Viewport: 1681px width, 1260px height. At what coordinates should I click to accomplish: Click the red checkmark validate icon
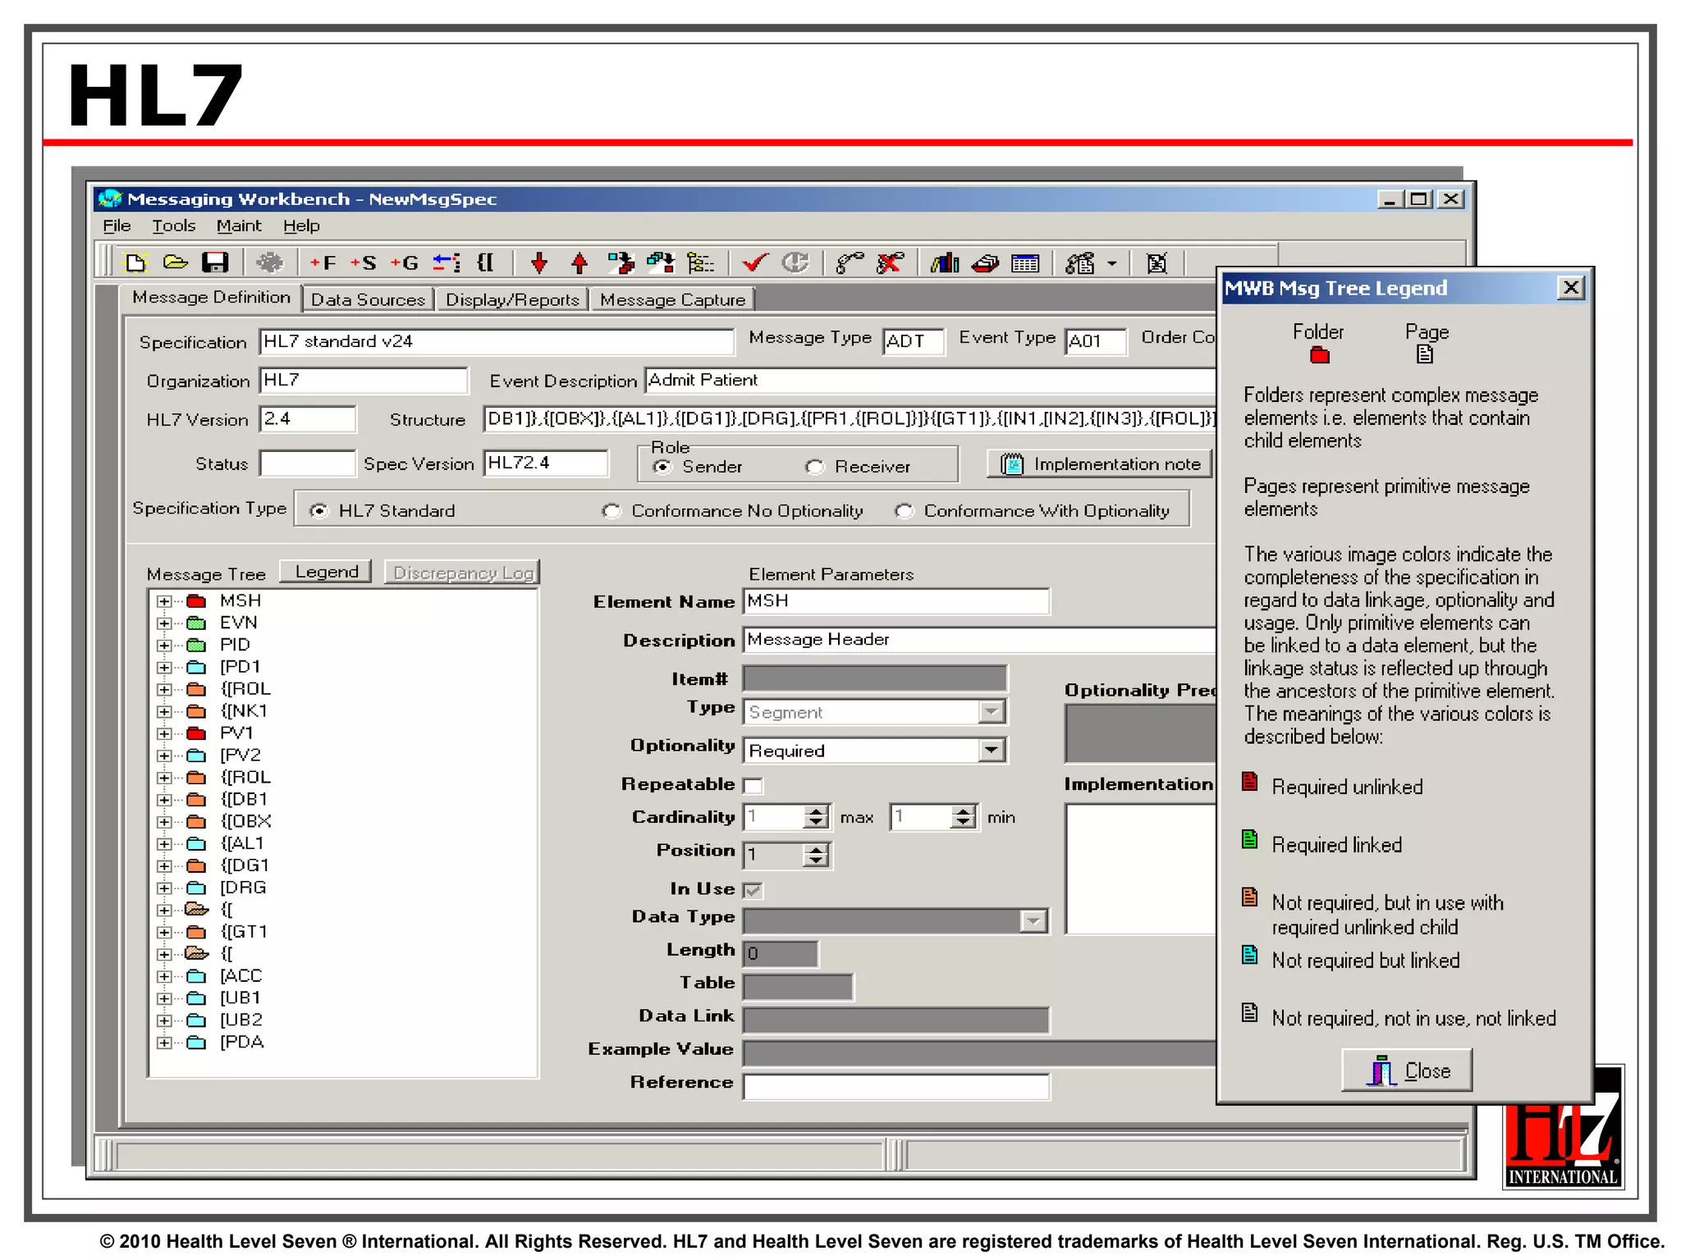[754, 262]
